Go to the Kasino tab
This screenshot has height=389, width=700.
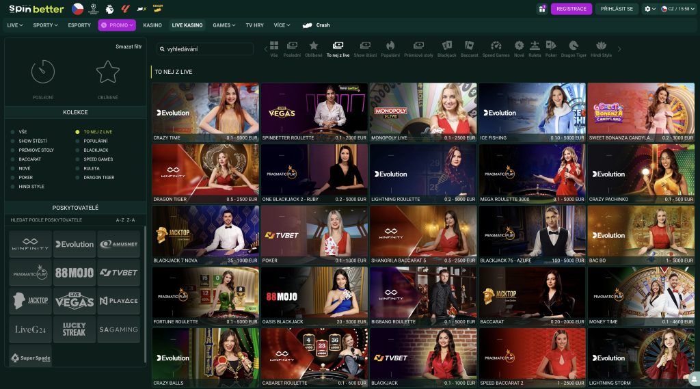click(152, 25)
